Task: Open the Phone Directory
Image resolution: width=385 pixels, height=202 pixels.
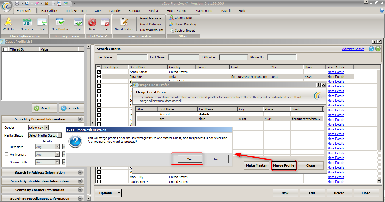Action: tap(171, 24)
